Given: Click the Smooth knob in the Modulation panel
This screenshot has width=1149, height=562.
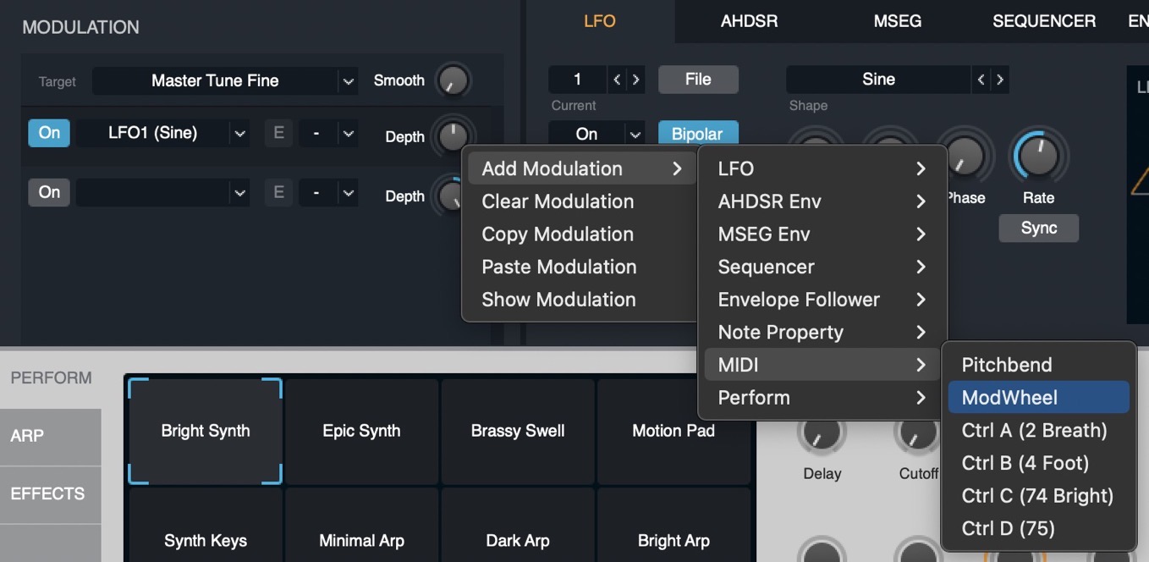Looking at the screenshot, I should tap(454, 80).
